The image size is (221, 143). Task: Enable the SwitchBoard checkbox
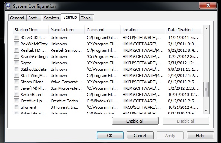pos(16,95)
